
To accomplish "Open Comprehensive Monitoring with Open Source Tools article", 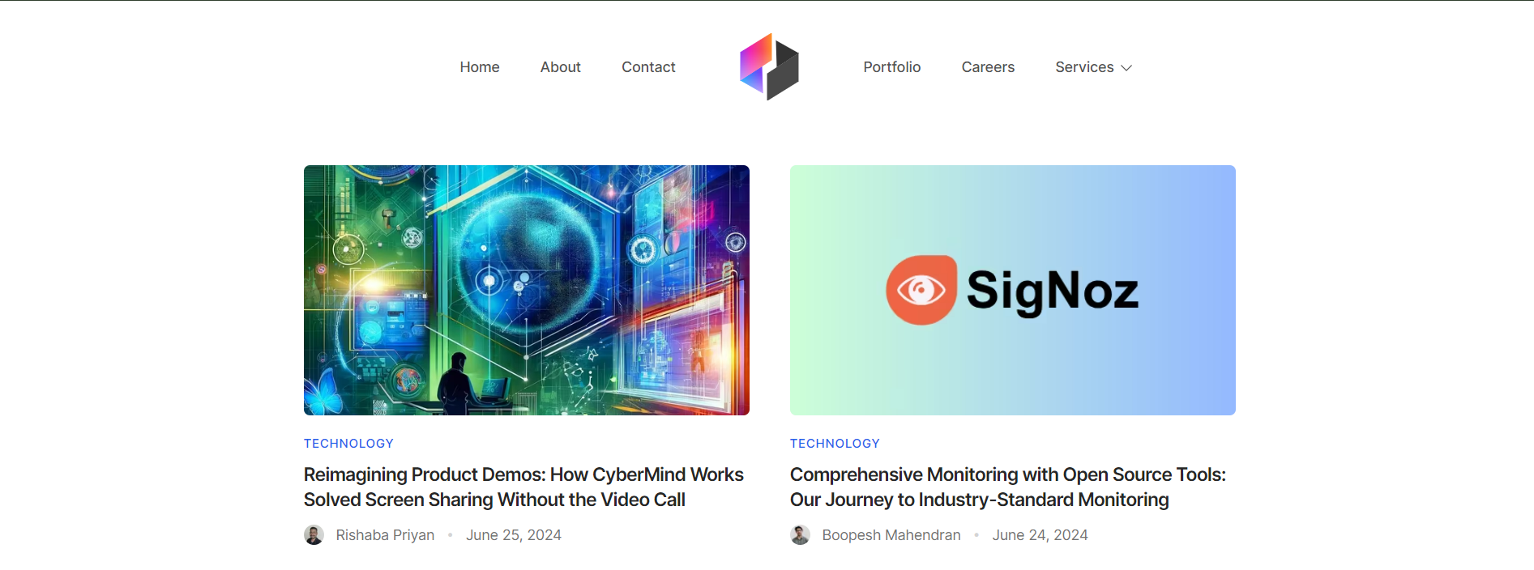I will pyautogui.click(x=1008, y=487).
